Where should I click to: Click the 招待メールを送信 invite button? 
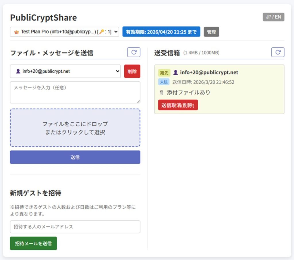pyautogui.click(x=33, y=243)
